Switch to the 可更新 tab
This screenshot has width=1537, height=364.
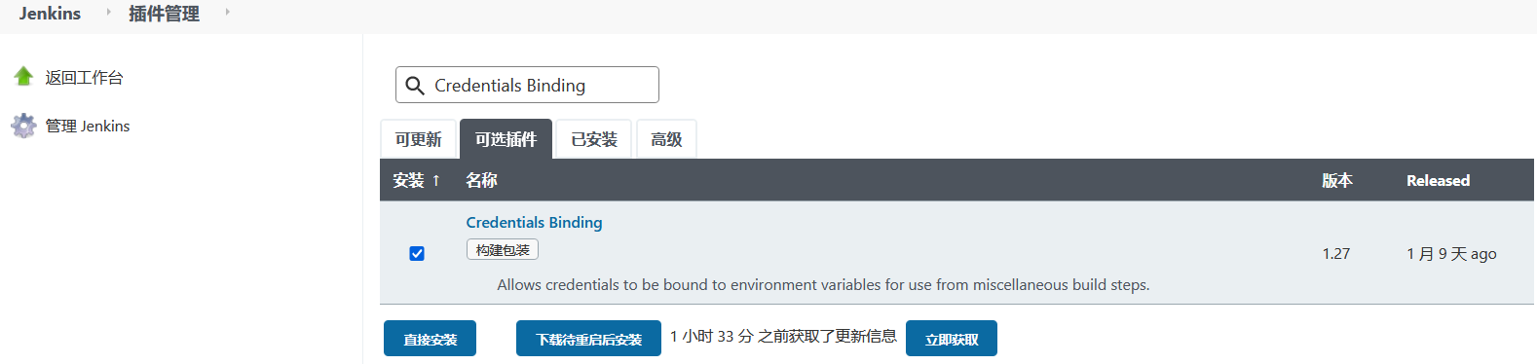coord(418,139)
